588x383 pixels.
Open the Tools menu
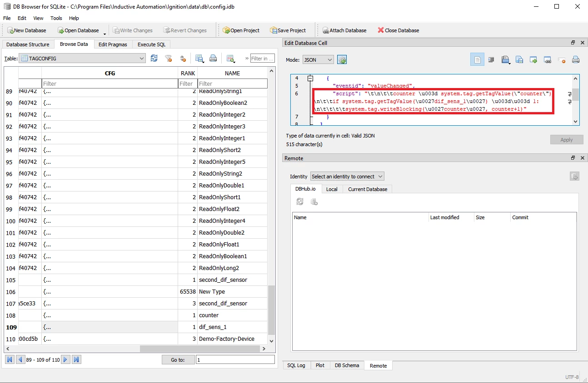point(56,18)
